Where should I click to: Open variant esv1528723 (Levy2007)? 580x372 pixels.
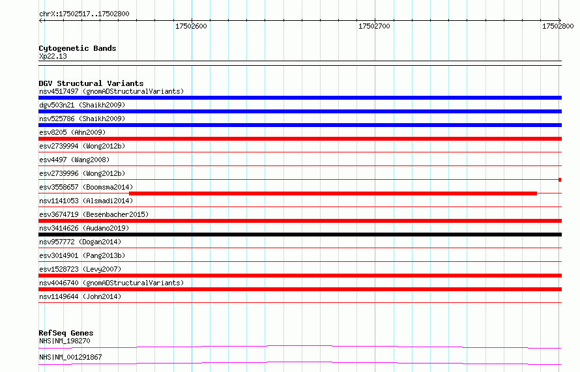point(80,269)
